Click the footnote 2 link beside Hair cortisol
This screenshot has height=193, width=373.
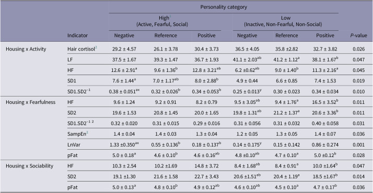tap(96, 47)
